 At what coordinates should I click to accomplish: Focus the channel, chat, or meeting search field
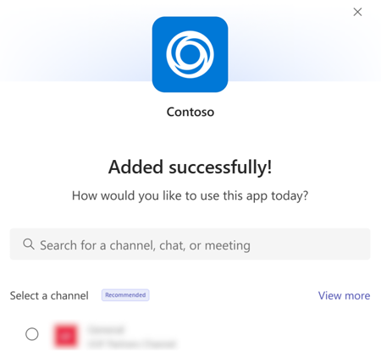point(190,244)
